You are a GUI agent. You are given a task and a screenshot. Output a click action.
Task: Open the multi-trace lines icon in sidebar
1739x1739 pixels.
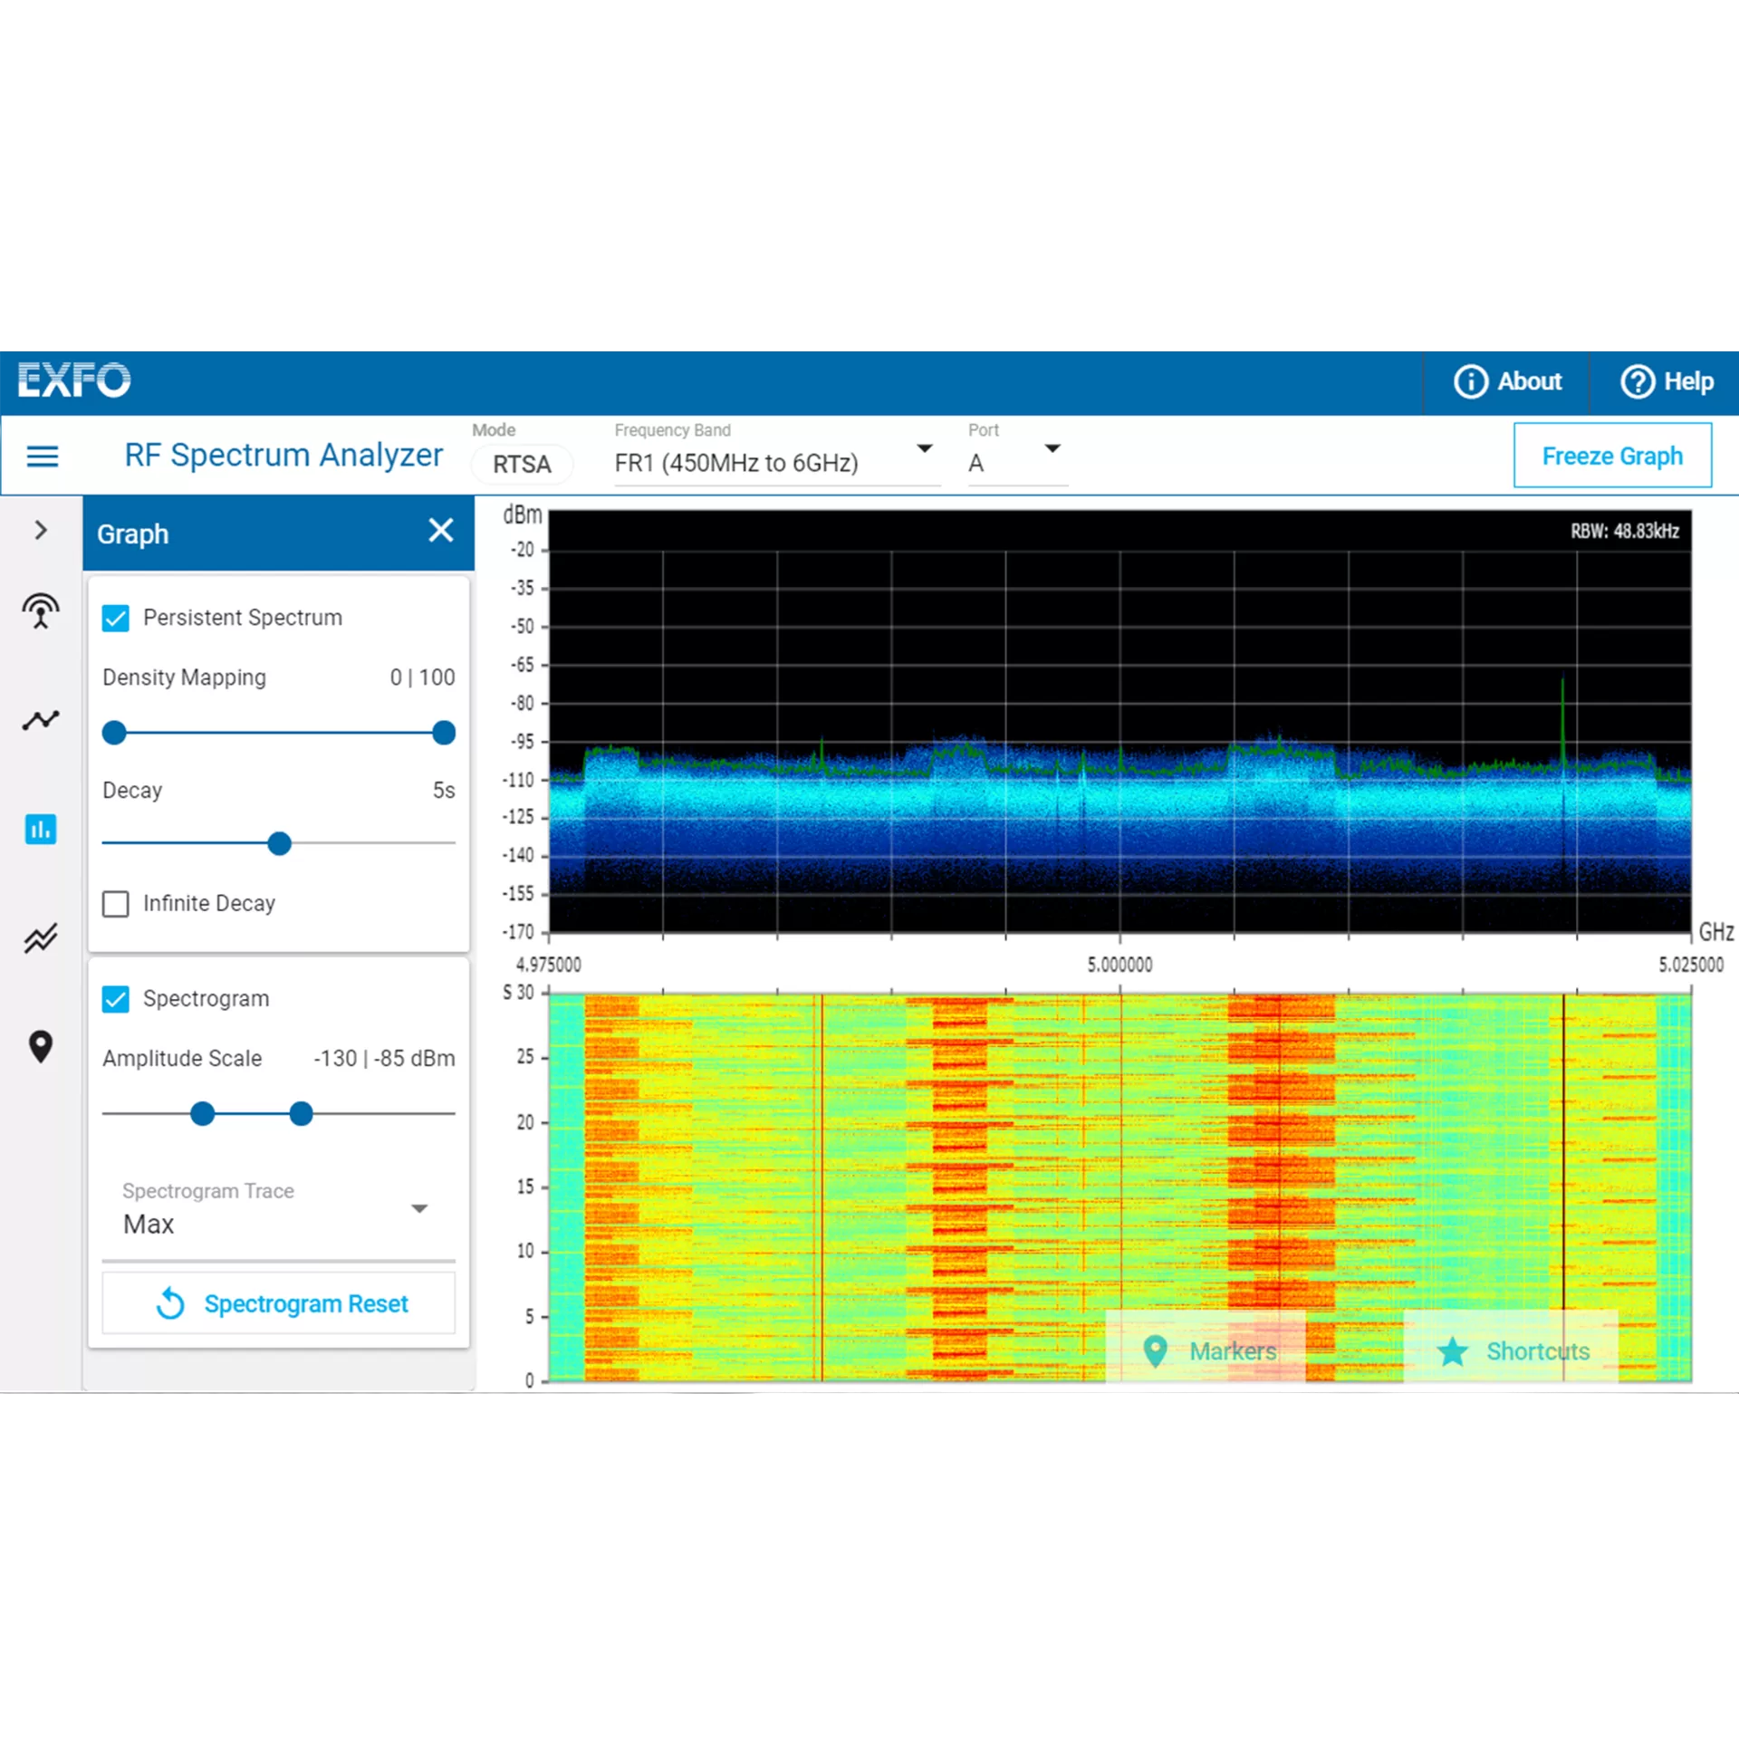tap(41, 938)
